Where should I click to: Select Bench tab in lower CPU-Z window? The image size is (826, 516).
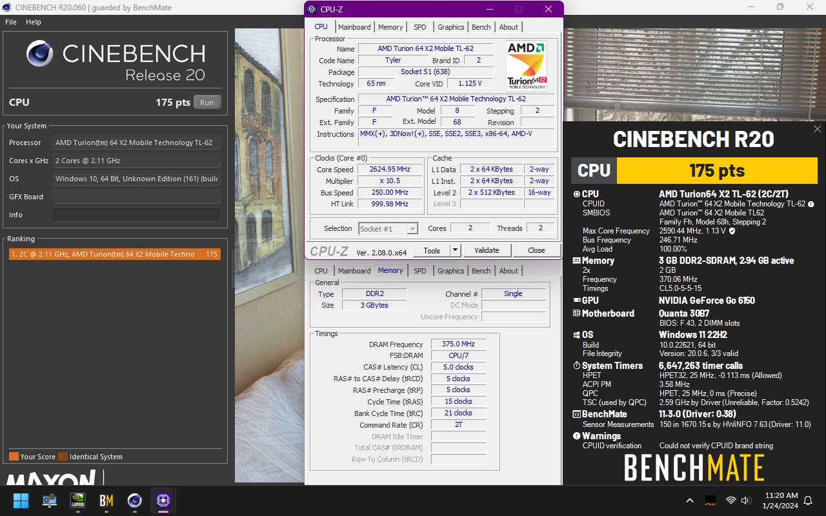481,271
